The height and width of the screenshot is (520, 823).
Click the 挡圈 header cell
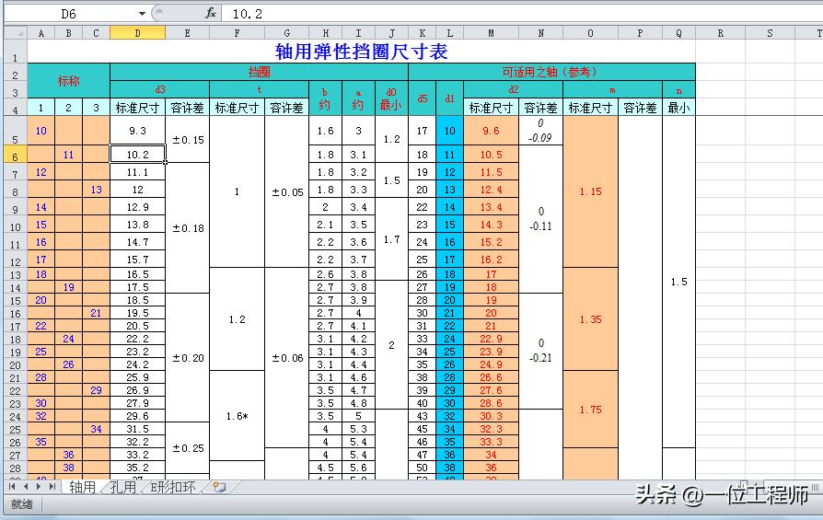pyautogui.click(x=259, y=72)
